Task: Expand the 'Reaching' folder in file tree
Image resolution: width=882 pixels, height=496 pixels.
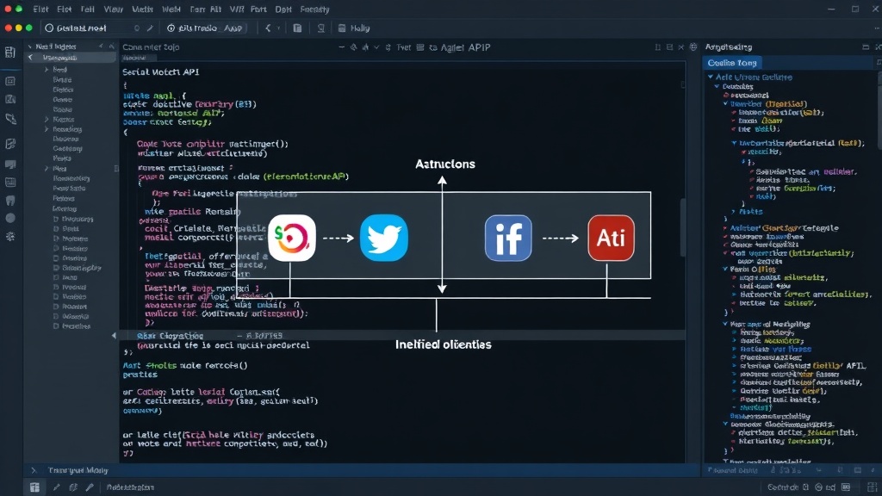Action: click(47, 129)
